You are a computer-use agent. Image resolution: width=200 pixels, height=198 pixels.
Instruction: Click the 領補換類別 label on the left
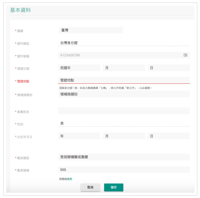(x=25, y=95)
